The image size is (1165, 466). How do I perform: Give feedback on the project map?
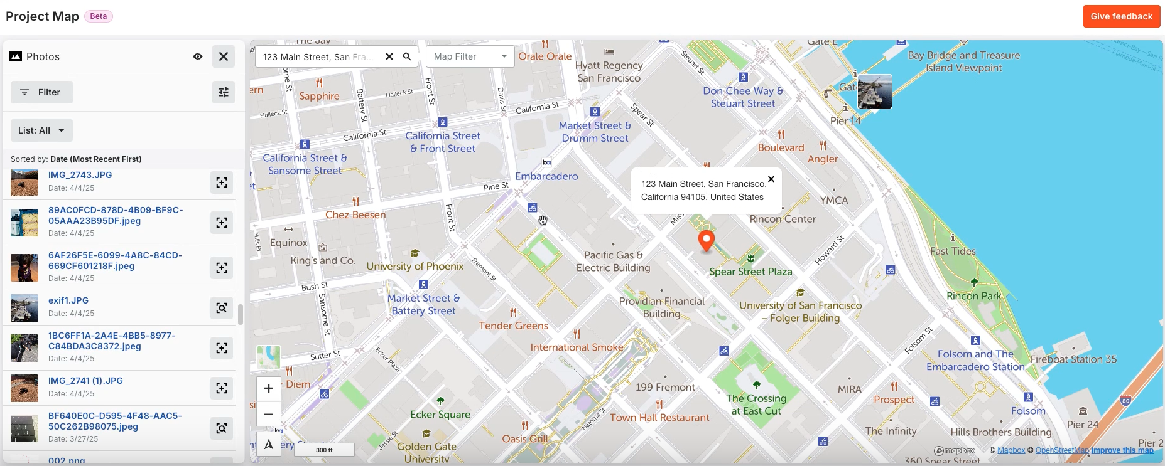coord(1122,16)
